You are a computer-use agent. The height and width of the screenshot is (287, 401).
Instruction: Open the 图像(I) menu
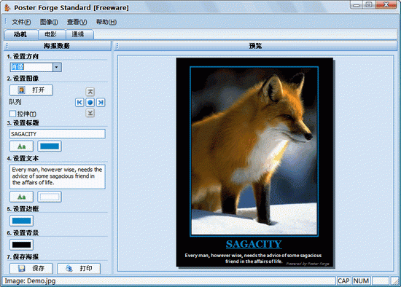click(x=49, y=22)
